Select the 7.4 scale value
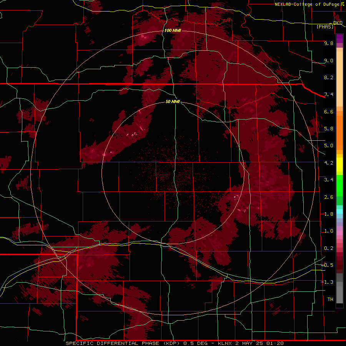Image resolution: width=346 pixels, height=346 pixels. 329,95
